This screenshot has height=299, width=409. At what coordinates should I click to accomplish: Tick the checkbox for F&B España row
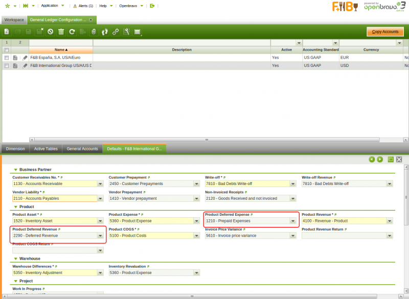click(x=6, y=58)
